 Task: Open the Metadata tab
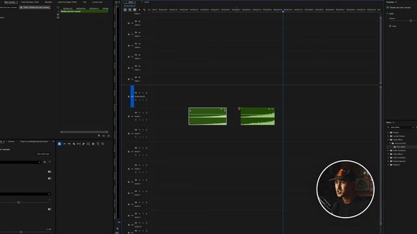(x=48, y=2)
